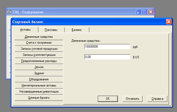Confirm with the OK button
Screen dimensions: 177x112
[108, 99]
